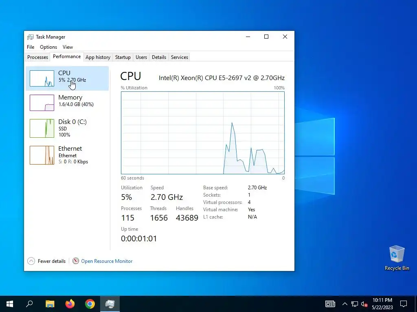Open the View menu
417x312 pixels.
[68, 47]
